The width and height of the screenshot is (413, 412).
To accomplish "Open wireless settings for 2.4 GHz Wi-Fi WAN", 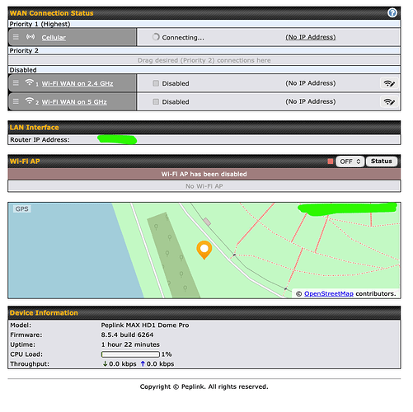I will pyautogui.click(x=389, y=83).
